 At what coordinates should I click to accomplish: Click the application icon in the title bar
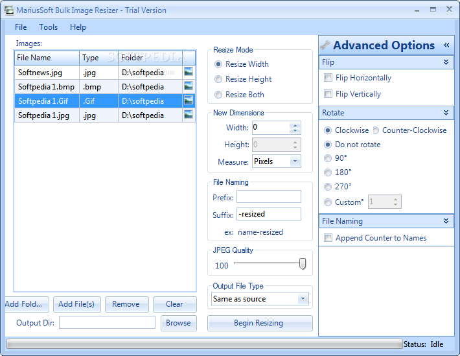coord(9,10)
